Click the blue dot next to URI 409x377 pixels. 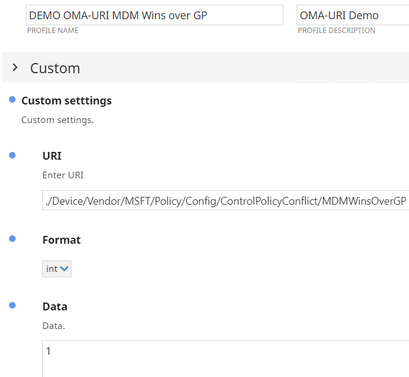[x=12, y=155]
